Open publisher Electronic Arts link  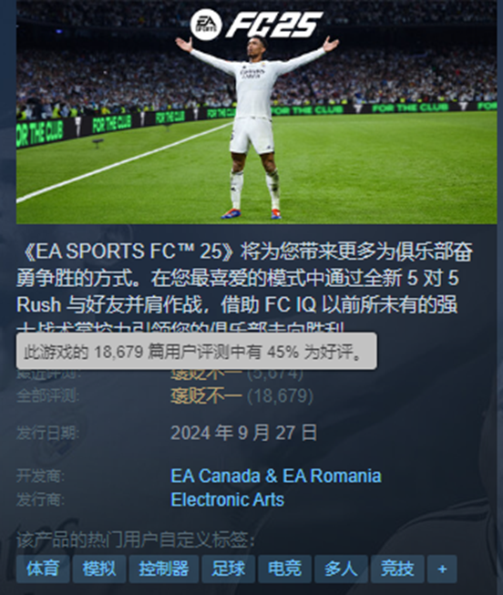pos(228,499)
